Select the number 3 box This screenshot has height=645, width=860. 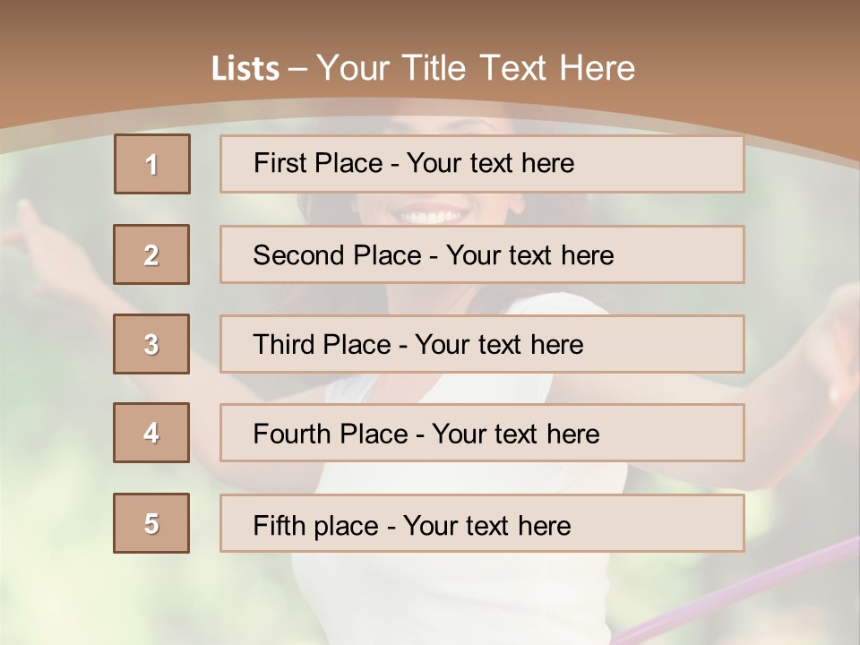(151, 344)
